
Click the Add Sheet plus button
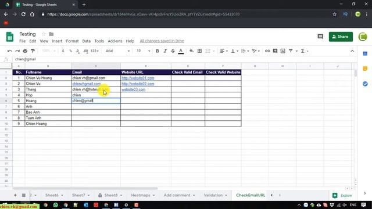point(15,195)
